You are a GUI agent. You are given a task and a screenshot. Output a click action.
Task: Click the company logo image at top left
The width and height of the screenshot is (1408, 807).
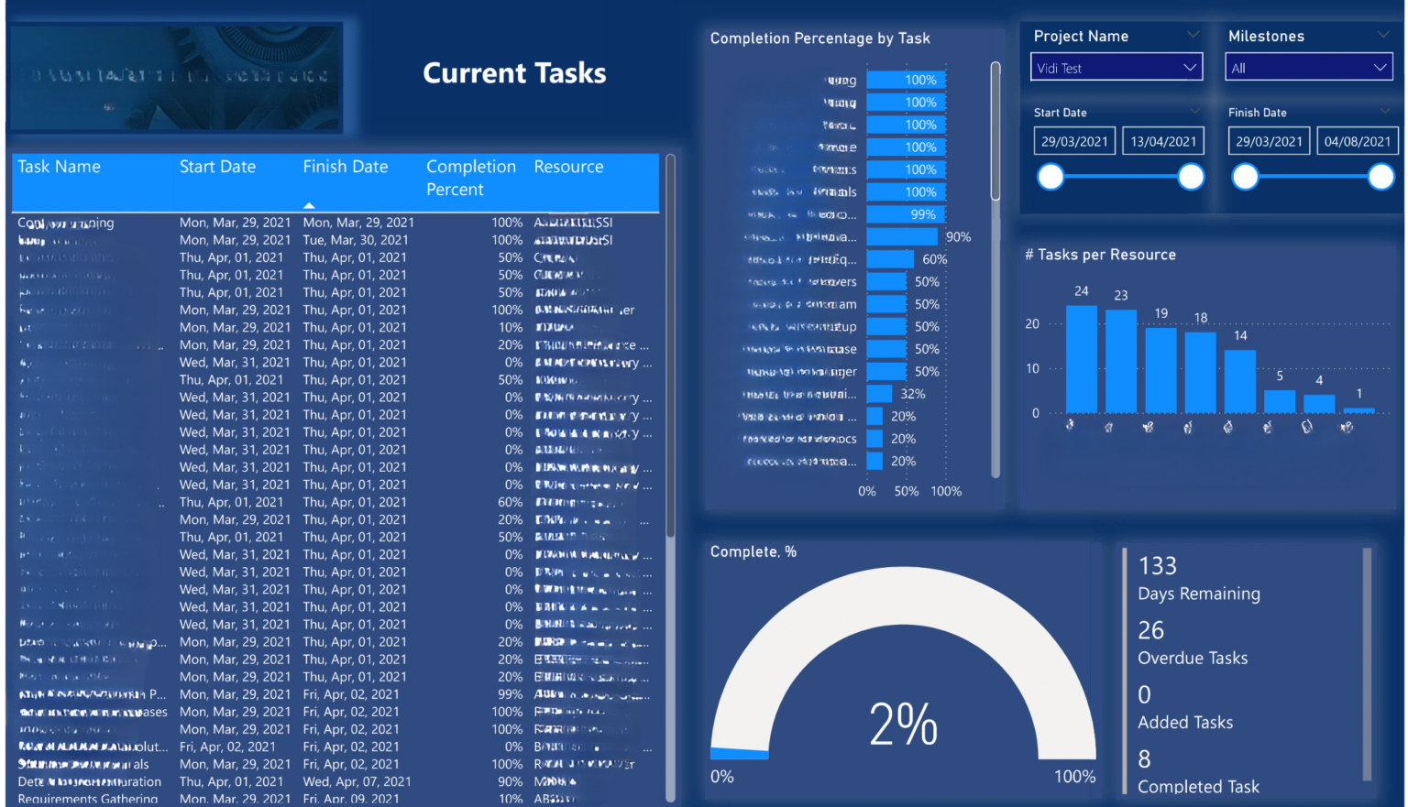click(x=176, y=77)
